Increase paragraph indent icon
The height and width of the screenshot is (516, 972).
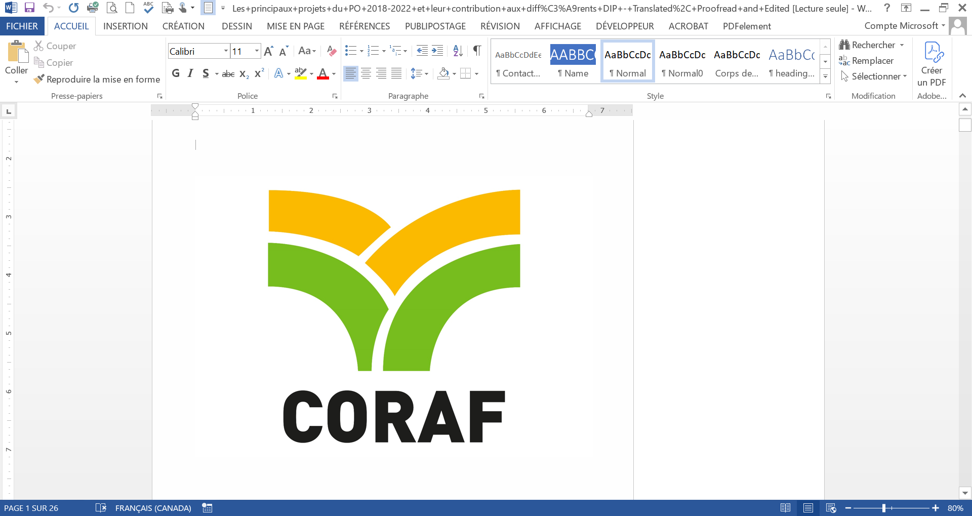pyautogui.click(x=437, y=51)
